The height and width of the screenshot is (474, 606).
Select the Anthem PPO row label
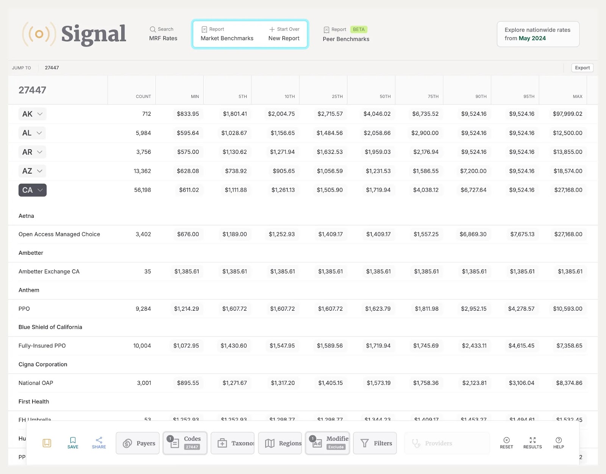[x=24, y=309]
